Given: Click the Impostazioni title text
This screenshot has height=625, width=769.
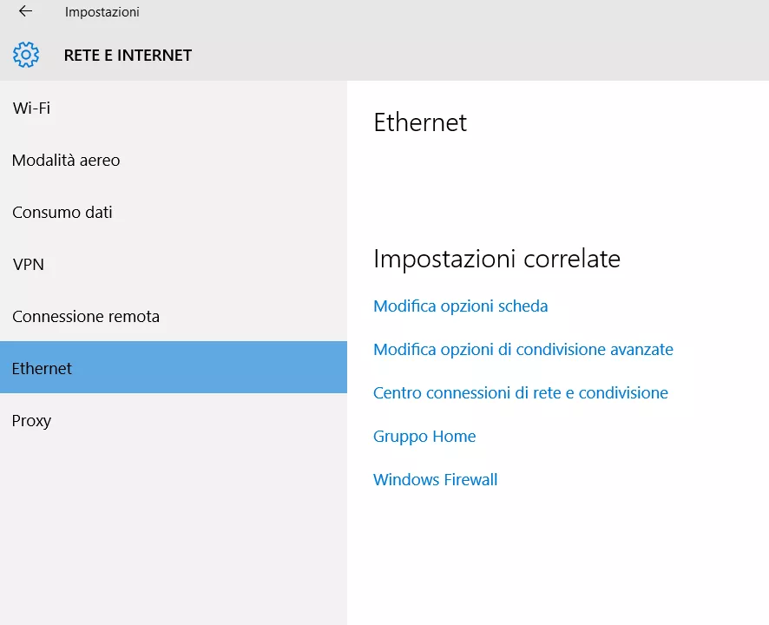Looking at the screenshot, I should pos(102,13).
